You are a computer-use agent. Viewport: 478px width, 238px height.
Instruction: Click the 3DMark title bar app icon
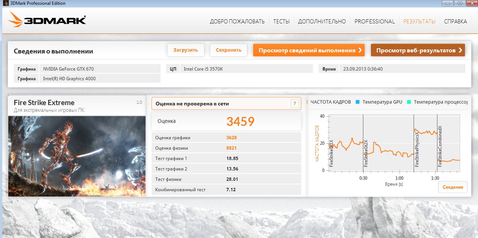5,3
